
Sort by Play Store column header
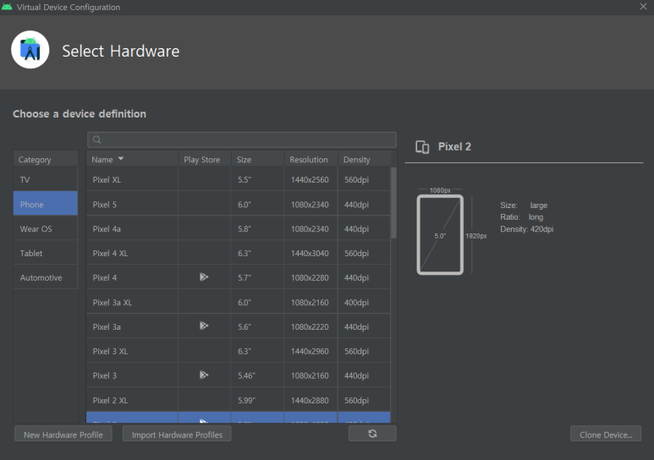click(205, 159)
